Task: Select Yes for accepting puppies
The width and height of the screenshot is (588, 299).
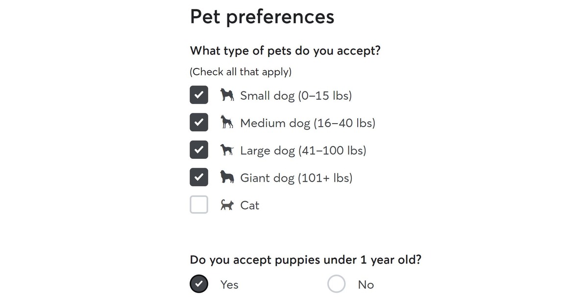Action: click(x=199, y=283)
